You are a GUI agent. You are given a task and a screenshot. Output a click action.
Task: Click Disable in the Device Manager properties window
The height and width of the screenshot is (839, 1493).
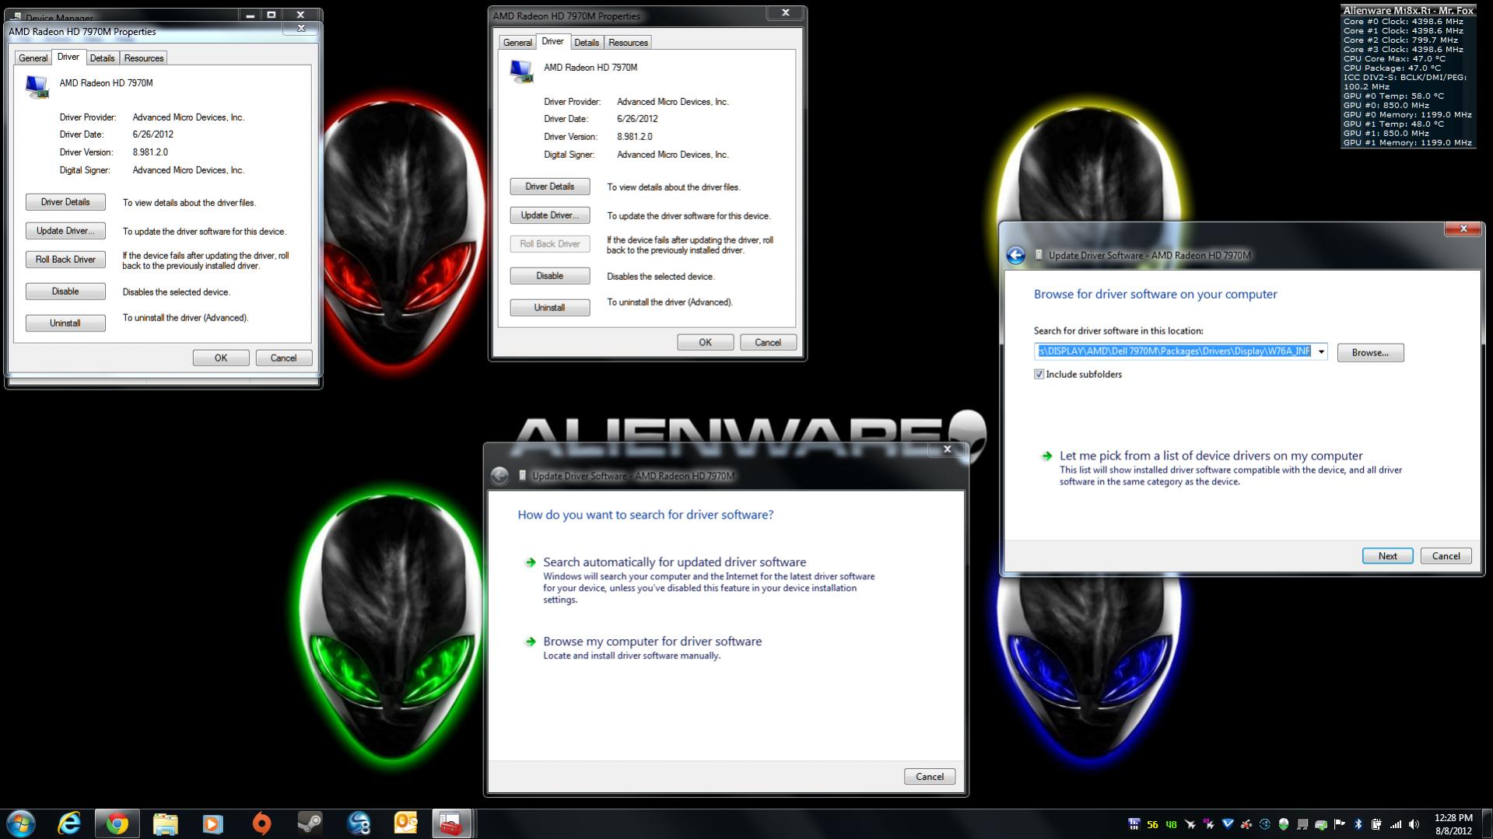[65, 292]
